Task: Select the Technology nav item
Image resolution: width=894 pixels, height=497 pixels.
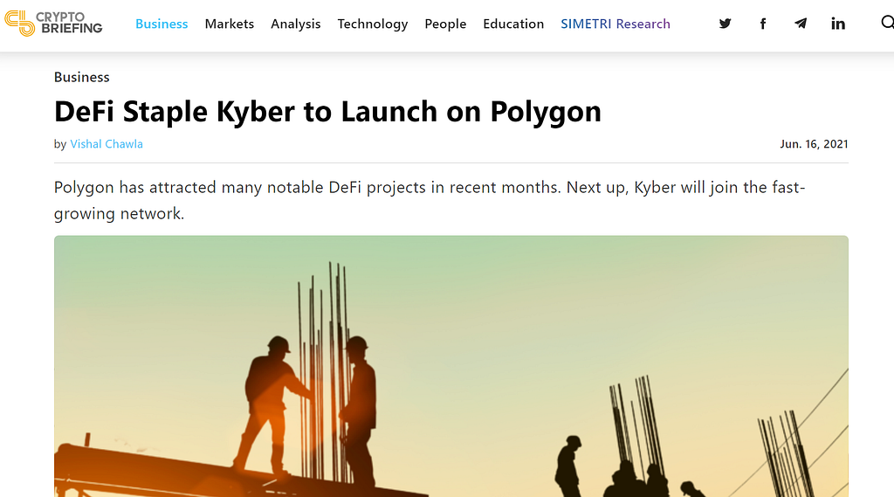Action: (372, 24)
